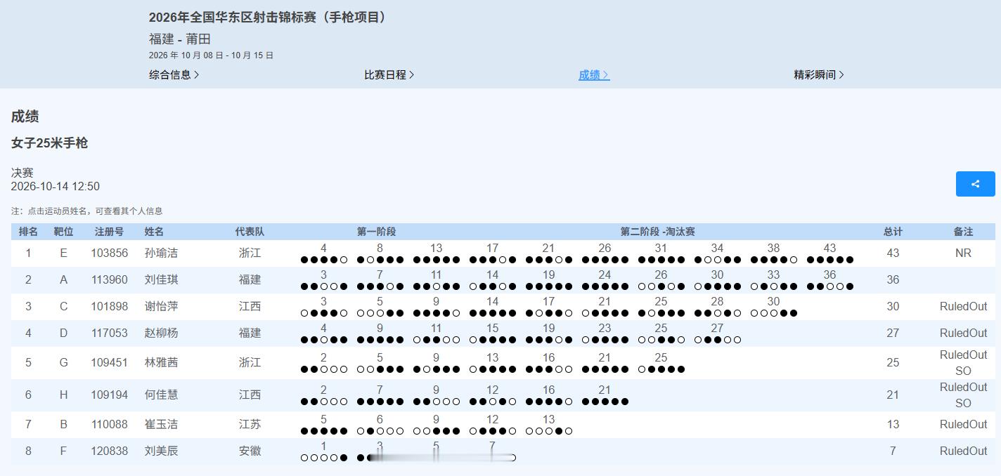Click the 备注 column header

click(963, 232)
